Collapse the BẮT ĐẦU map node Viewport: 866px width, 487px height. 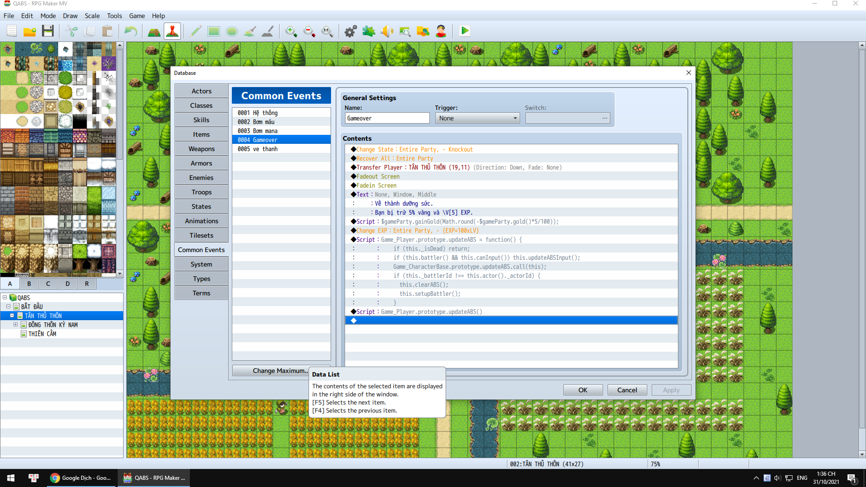(9, 307)
